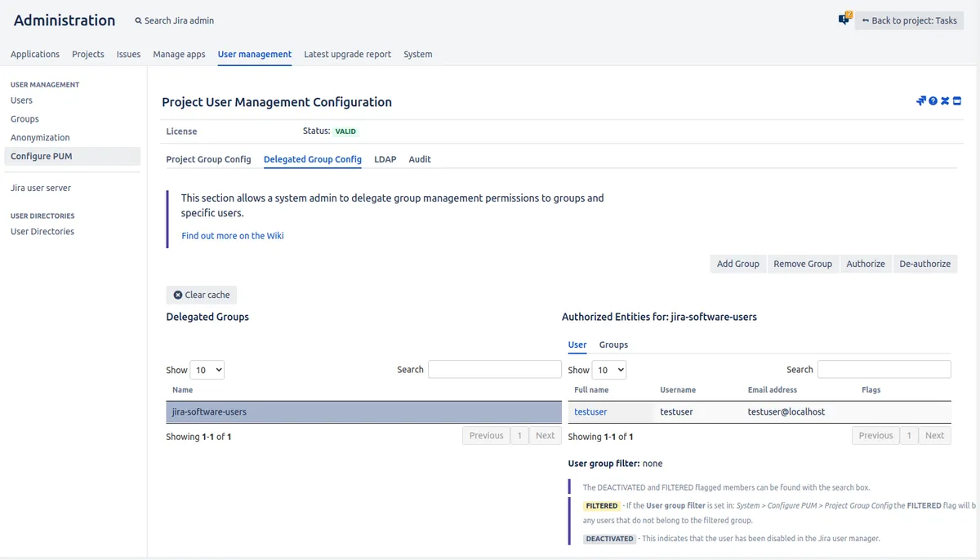Open Groups in the sidebar
Screen dimensions: 980x560
pos(24,119)
